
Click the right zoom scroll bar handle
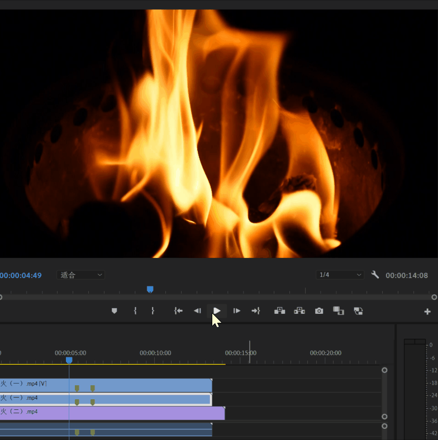click(434, 297)
